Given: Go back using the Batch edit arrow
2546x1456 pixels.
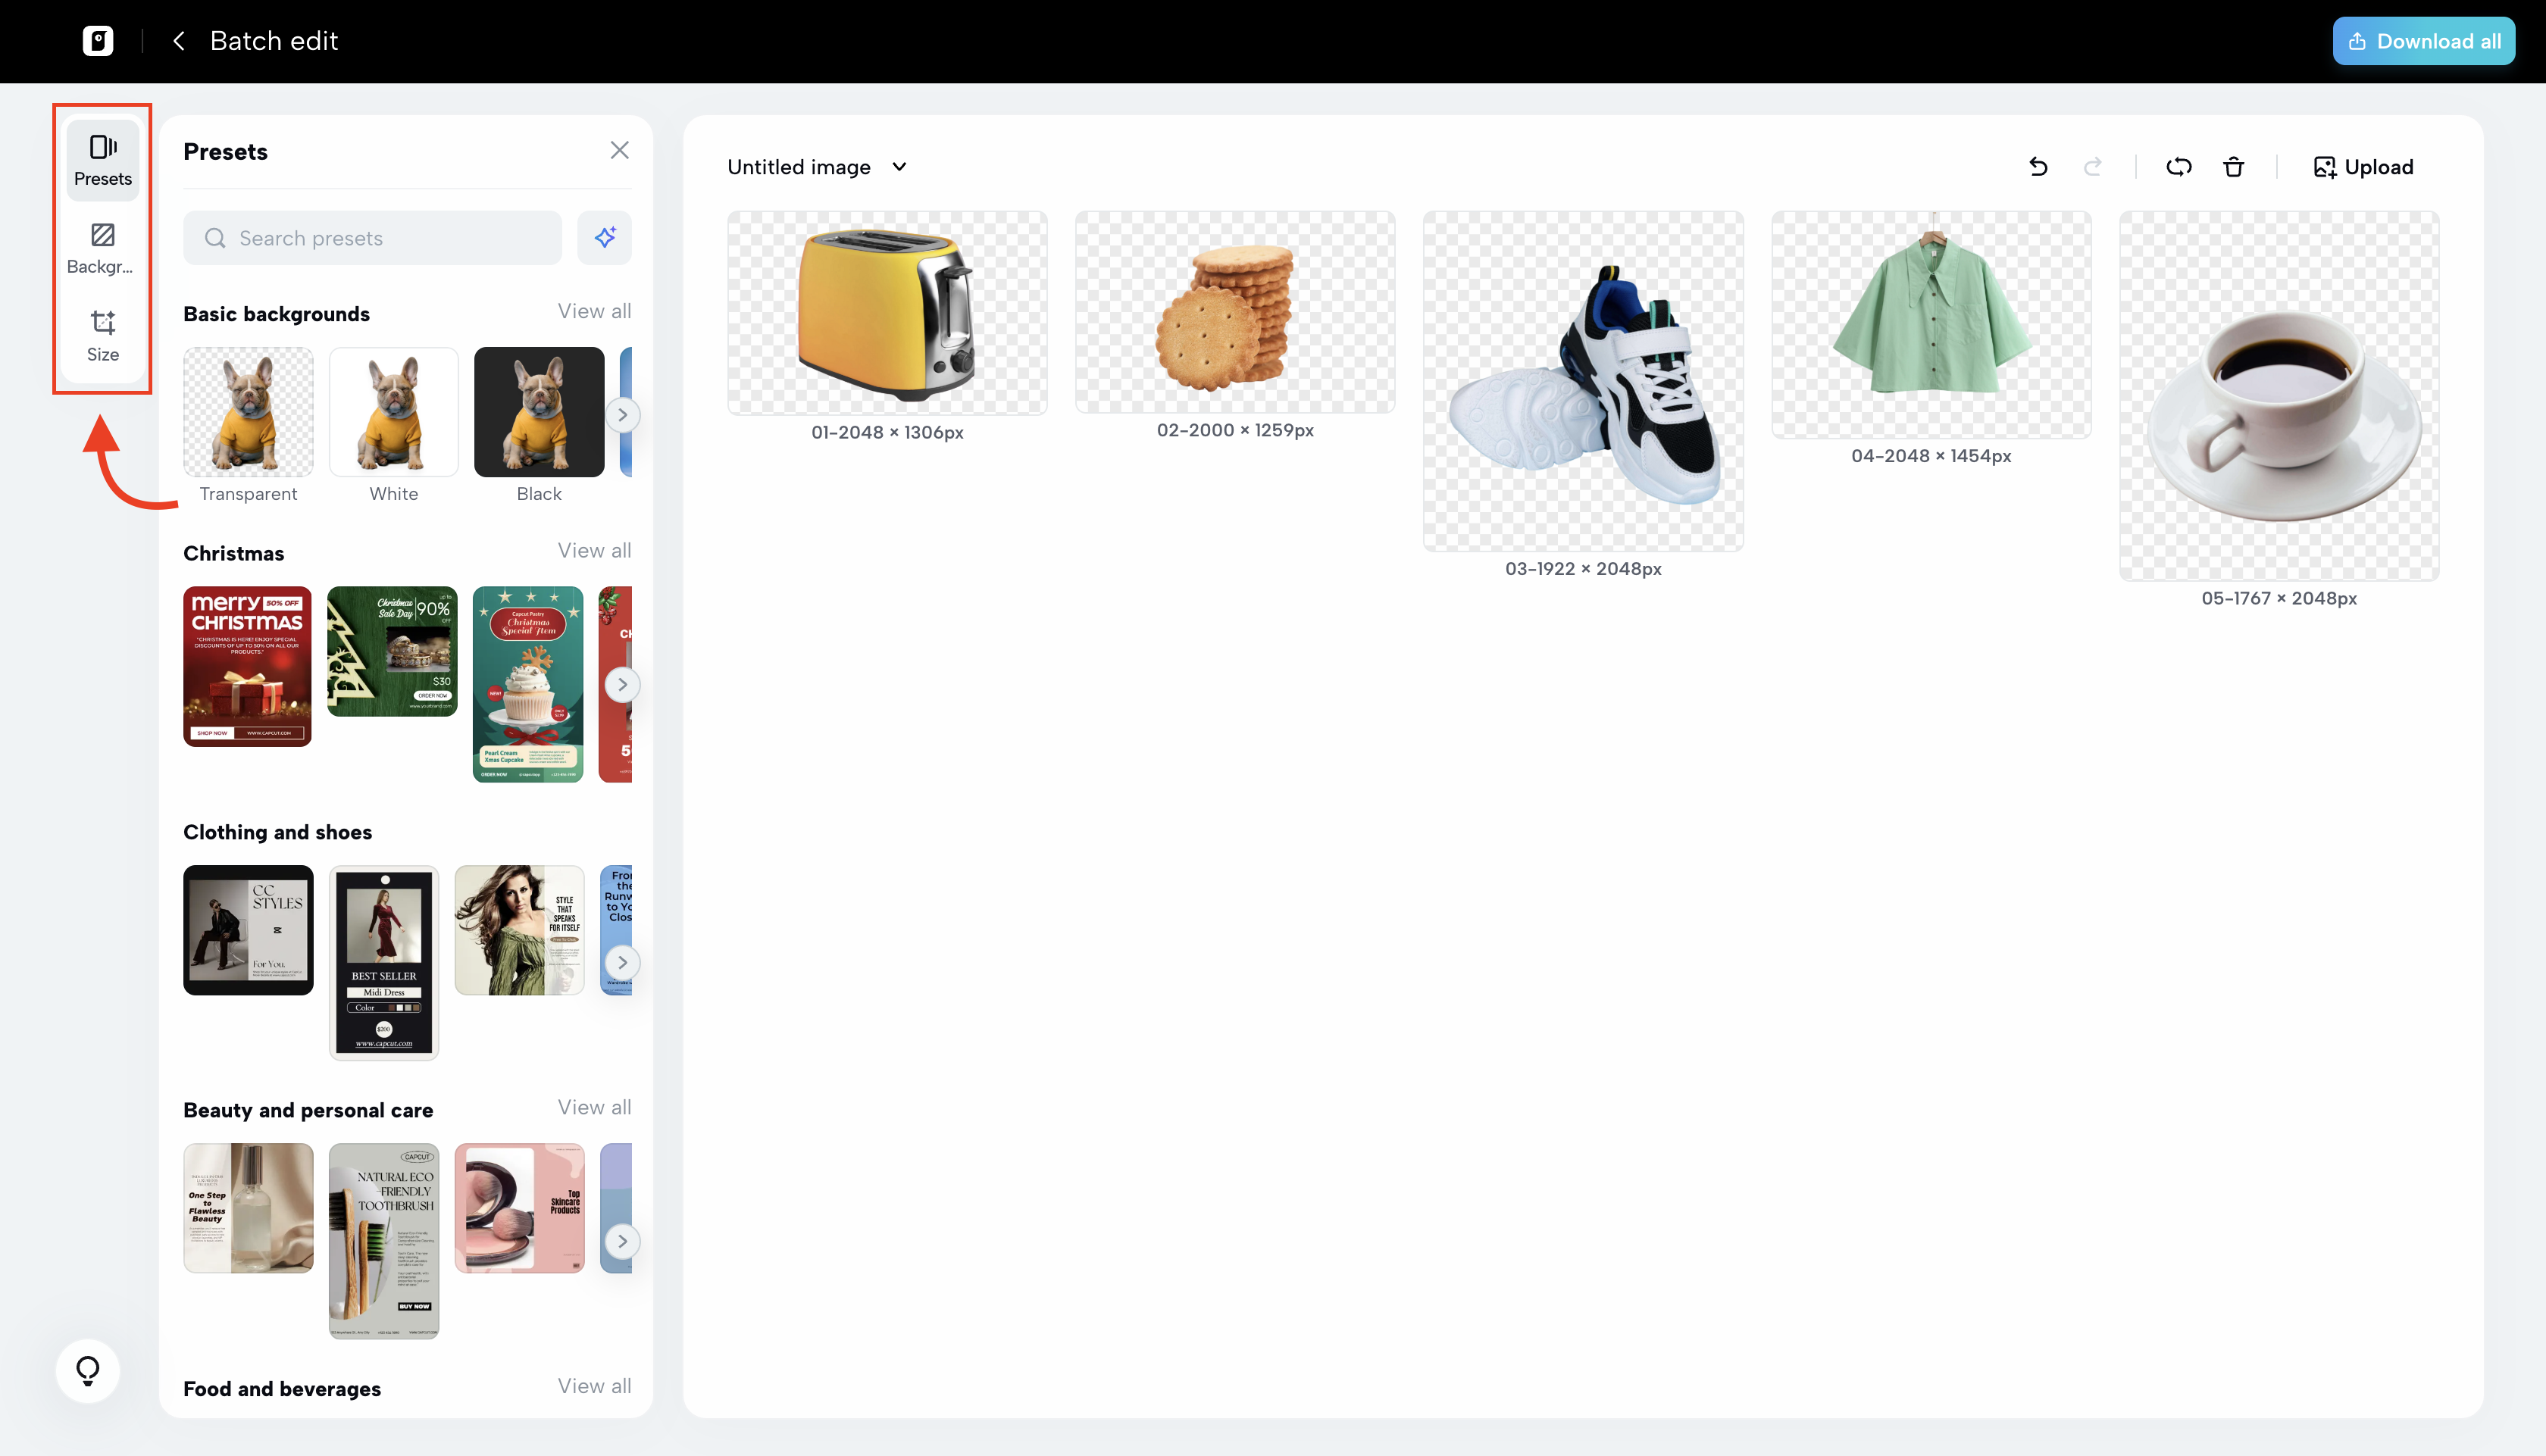Looking at the screenshot, I should point(179,41).
